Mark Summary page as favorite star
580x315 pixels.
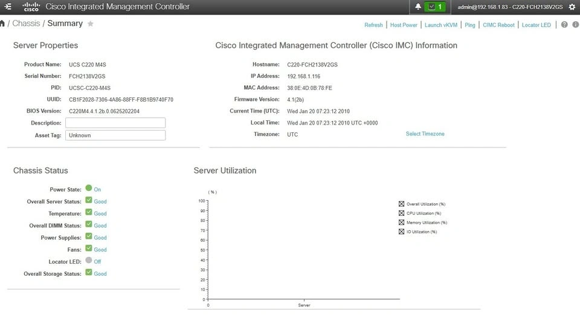90,24
